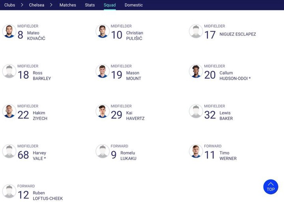Click the FORWARD label above Lukaku

(x=120, y=146)
